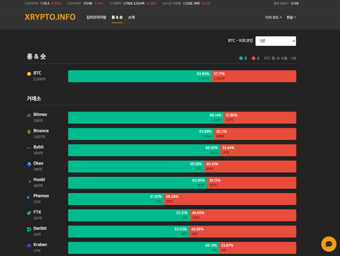Click the Binance exchange logo icon
This screenshot has width=340, height=256.
(x=29, y=132)
